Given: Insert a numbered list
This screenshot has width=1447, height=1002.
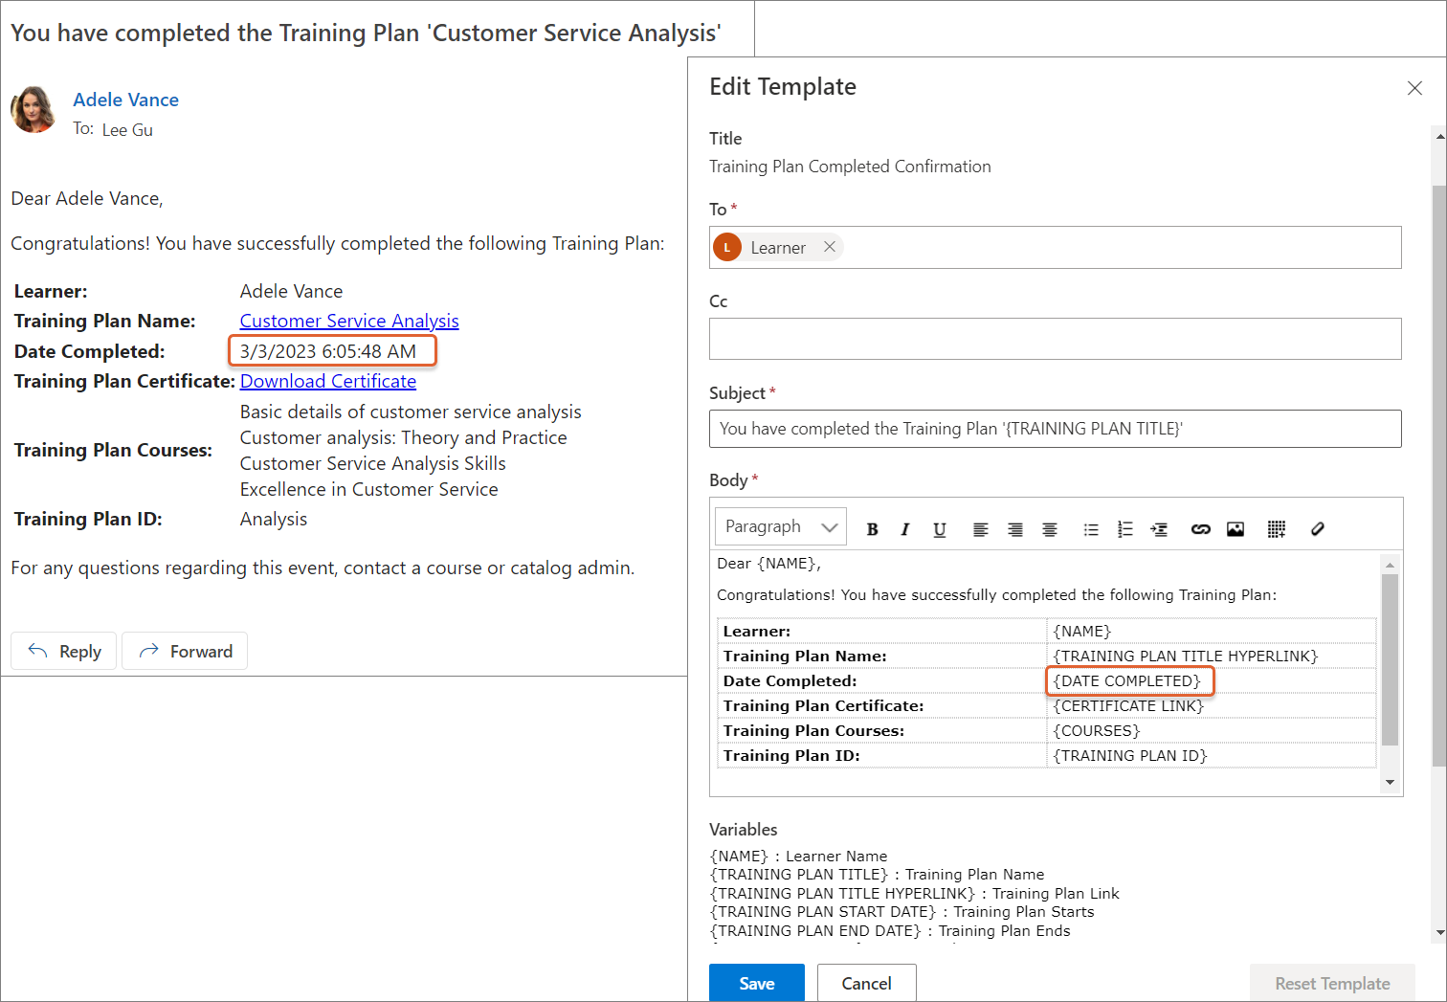Looking at the screenshot, I should click(1124, 529).
